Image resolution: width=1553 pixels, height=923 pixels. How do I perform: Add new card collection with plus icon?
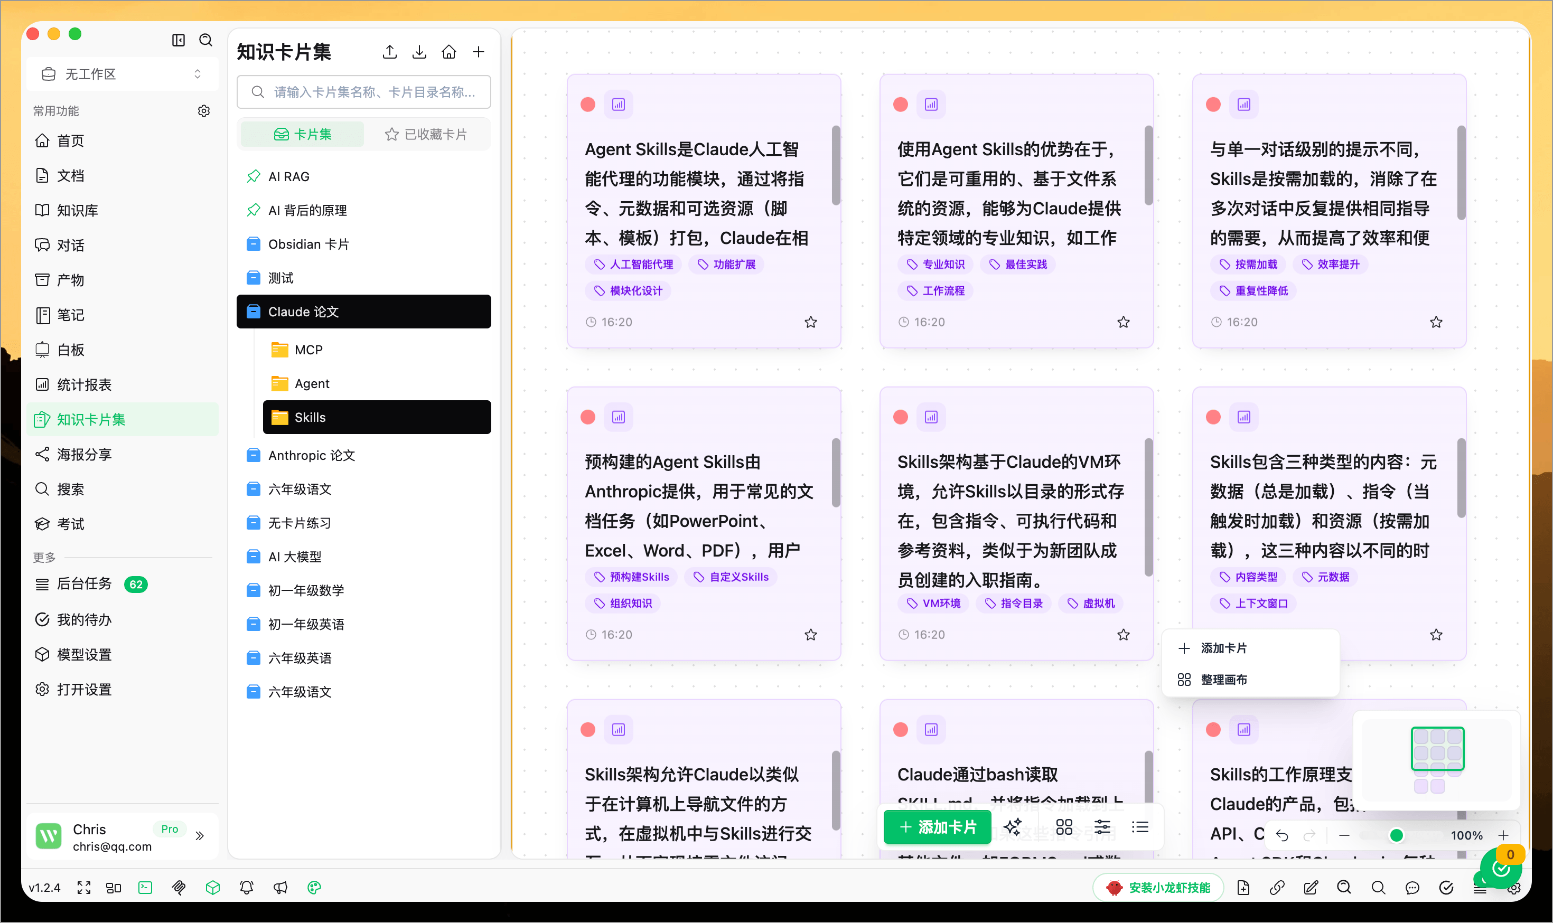479,52
